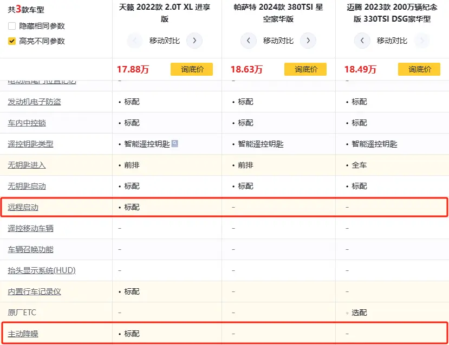Open the 抬头显示系统(HUD) parameter link
The height and width of the screenshot is (345, 449).
tap(42, 270)
